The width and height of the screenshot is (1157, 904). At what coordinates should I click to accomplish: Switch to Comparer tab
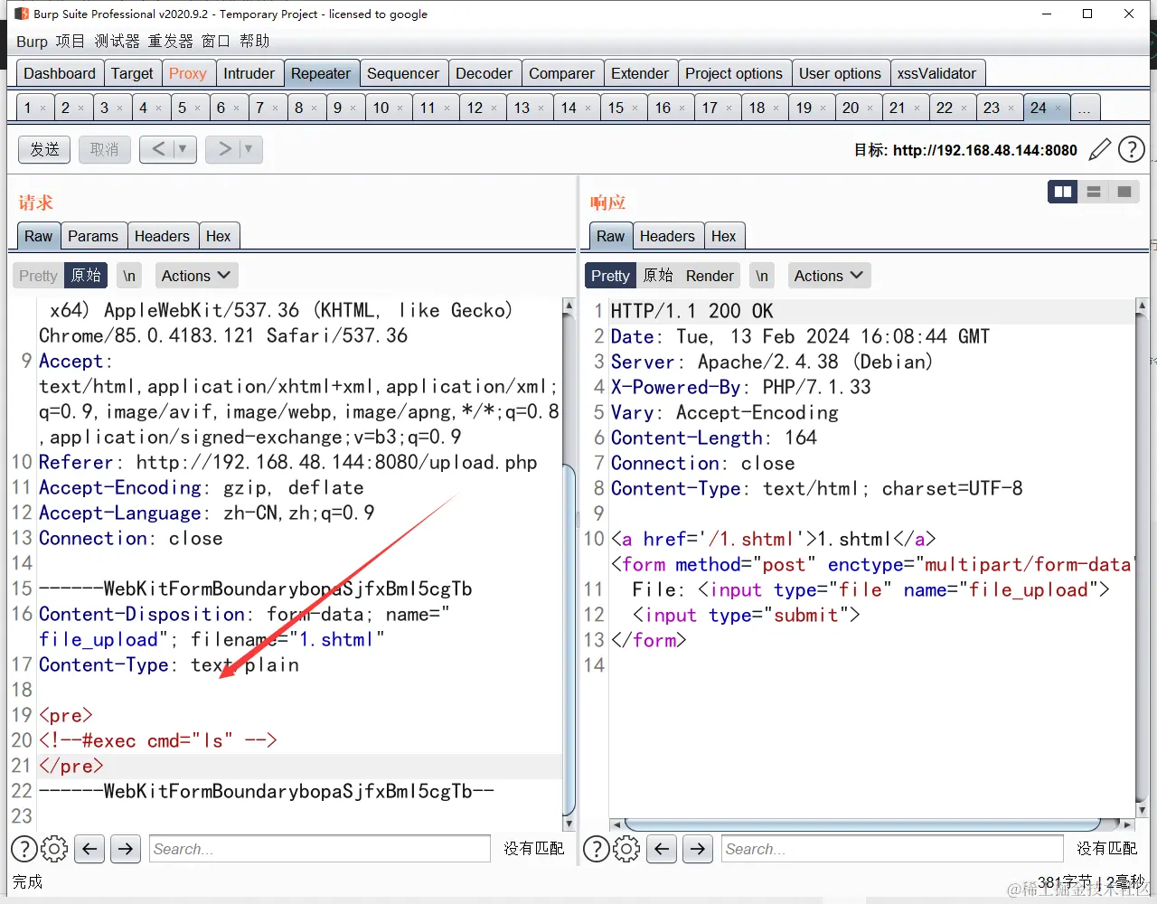tap(561, 73)
